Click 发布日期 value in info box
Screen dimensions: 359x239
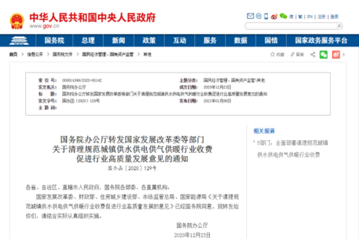point(217,101)
